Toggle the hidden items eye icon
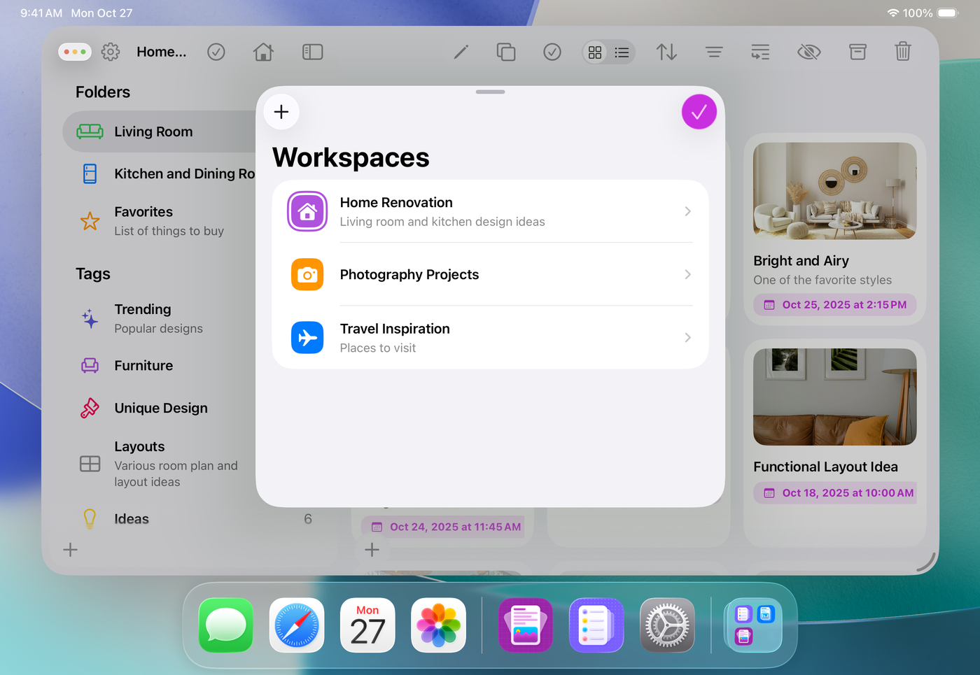This screenshot has width=980, height=675. click(x=808, y=52)
